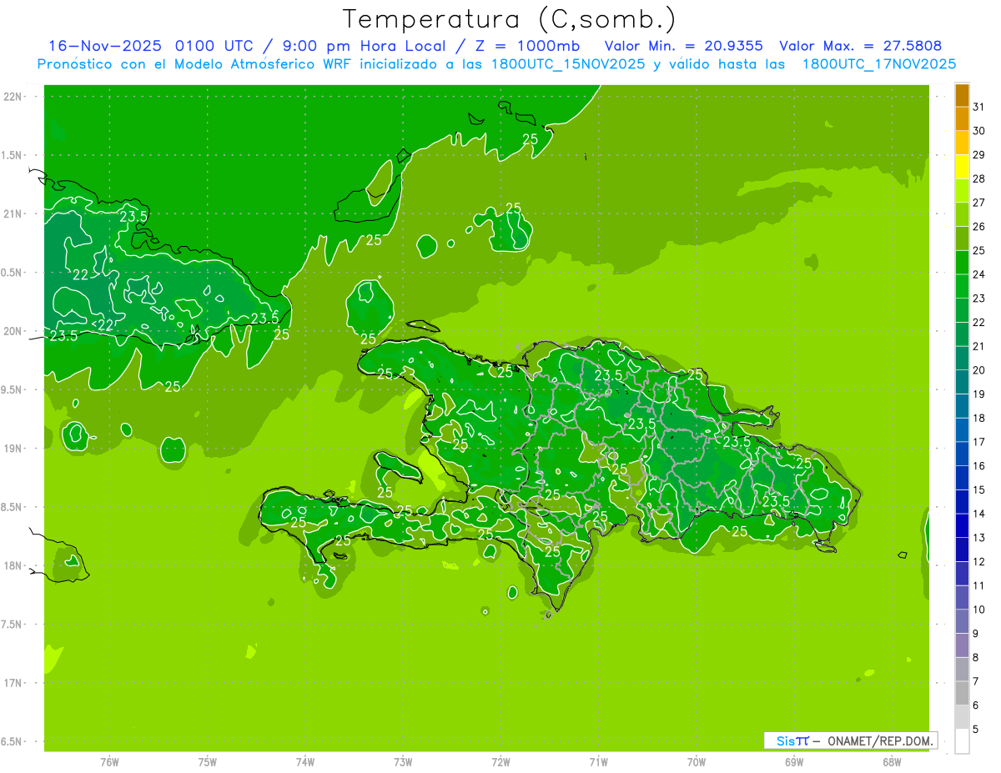Click the "22N" latitude axis label
The height and width of the screenshot is (773, 1001).
click(x=13, y=96)
